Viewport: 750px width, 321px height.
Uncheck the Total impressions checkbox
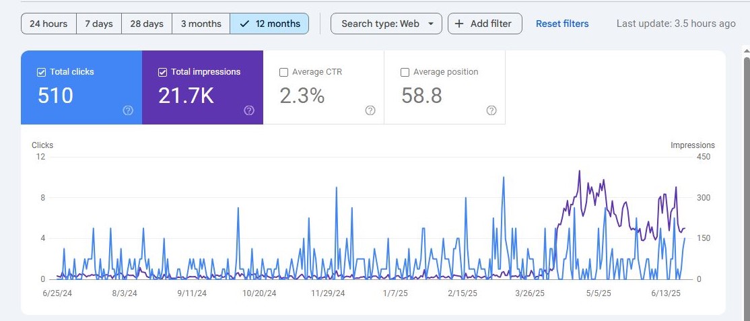[x=162, y=72]
